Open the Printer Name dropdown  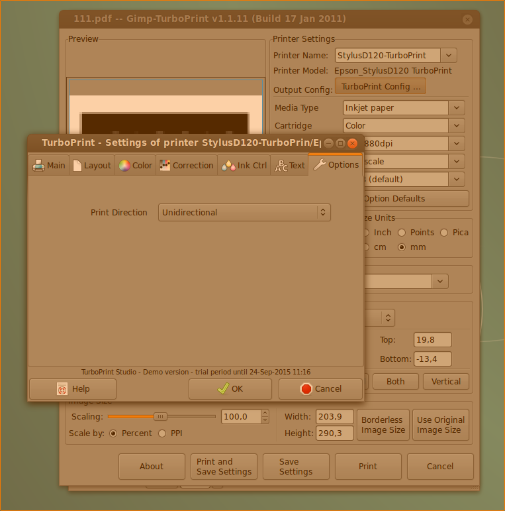coord(449,56)
